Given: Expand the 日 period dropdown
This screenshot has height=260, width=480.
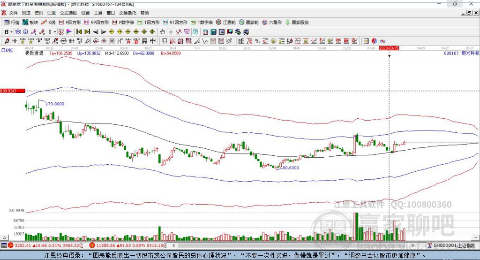Looking at the screenshot, I should click(x=9, y=32).
